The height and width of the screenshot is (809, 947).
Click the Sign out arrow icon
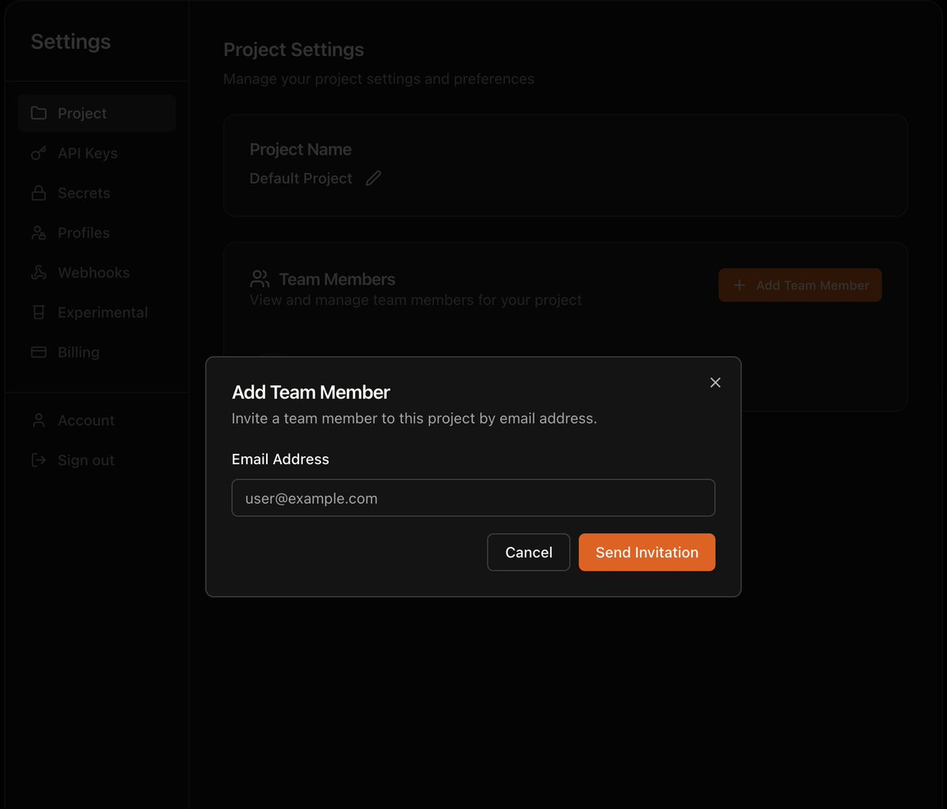click(x=39, y=460)
